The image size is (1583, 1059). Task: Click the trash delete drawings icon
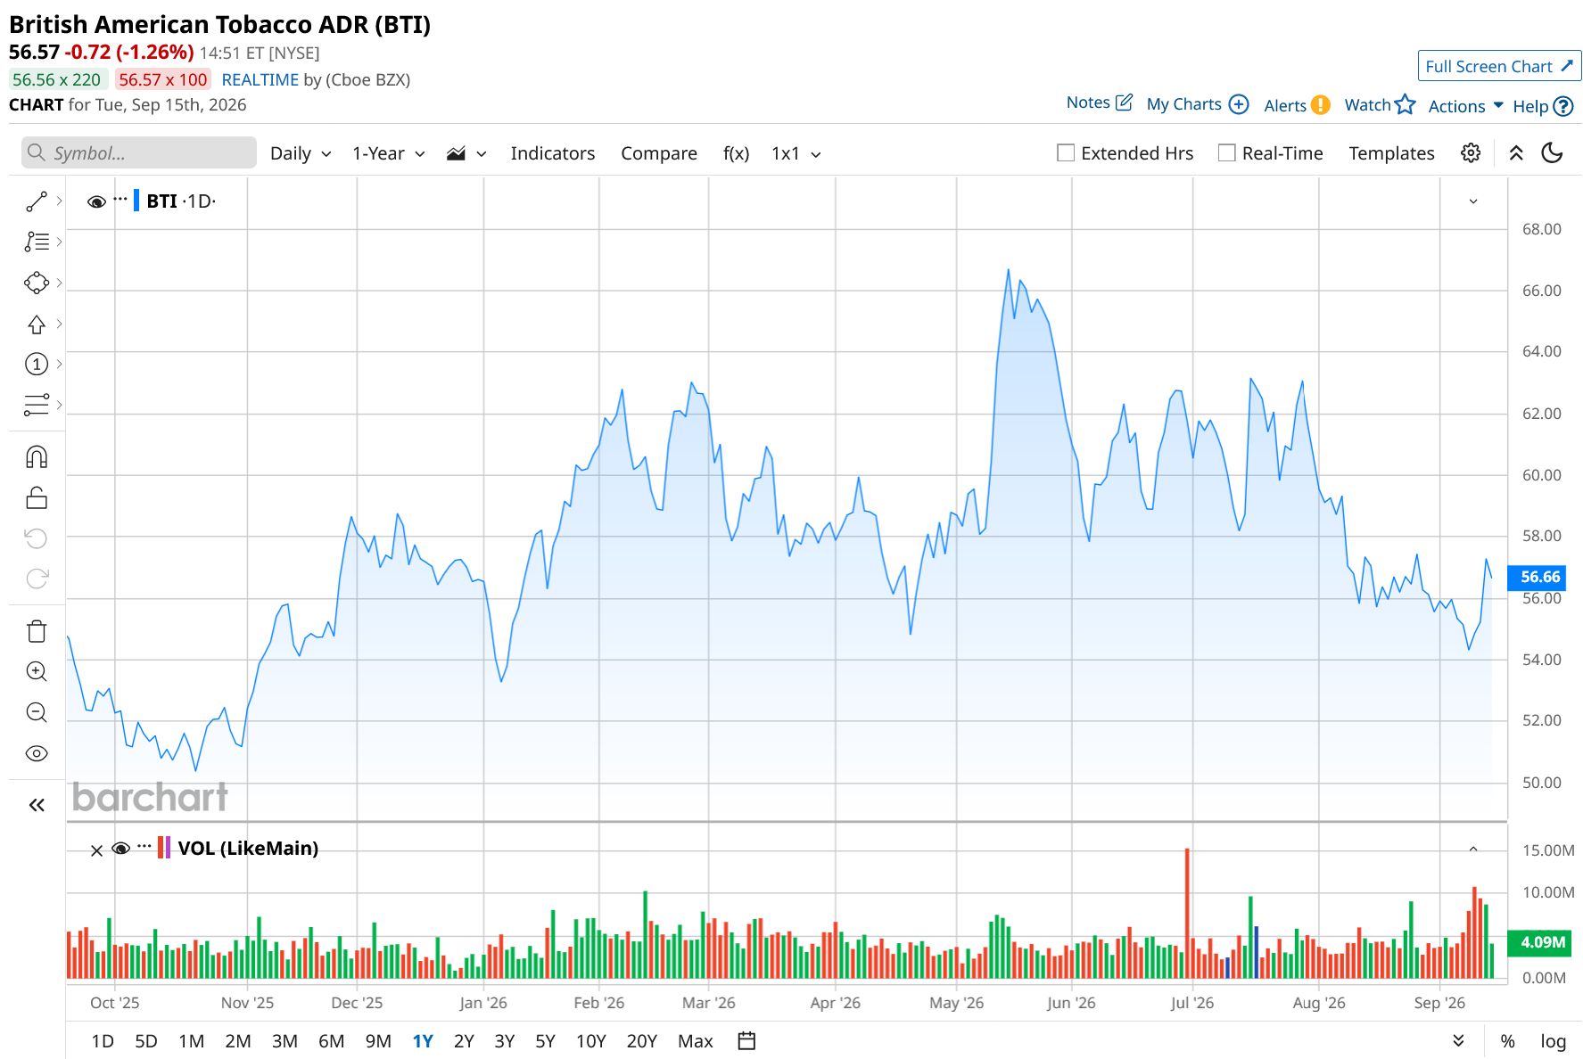click(37, 631)
